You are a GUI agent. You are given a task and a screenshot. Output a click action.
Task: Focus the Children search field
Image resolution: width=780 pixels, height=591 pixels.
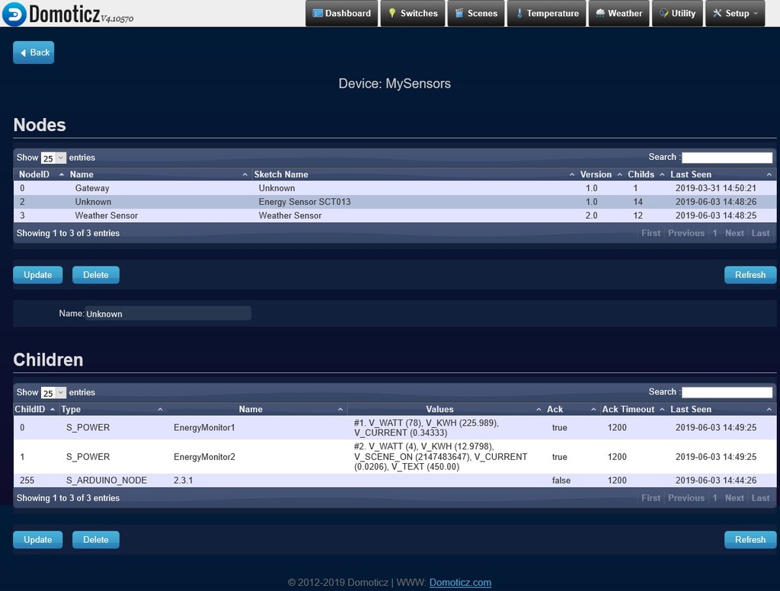(727, 392)
